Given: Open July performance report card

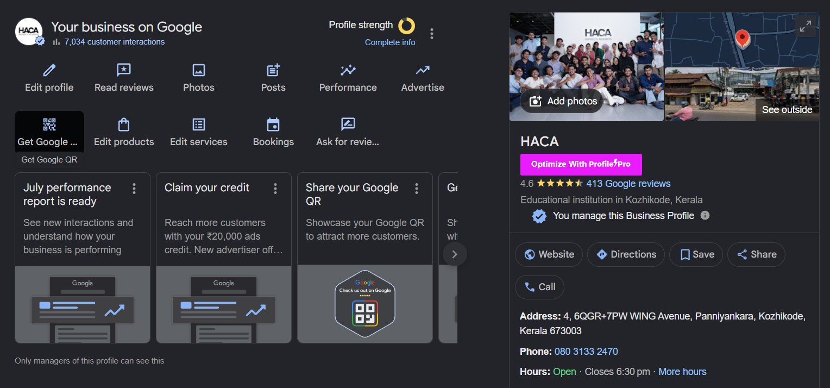Looking at the screenshot, I should tap(83, 258).
